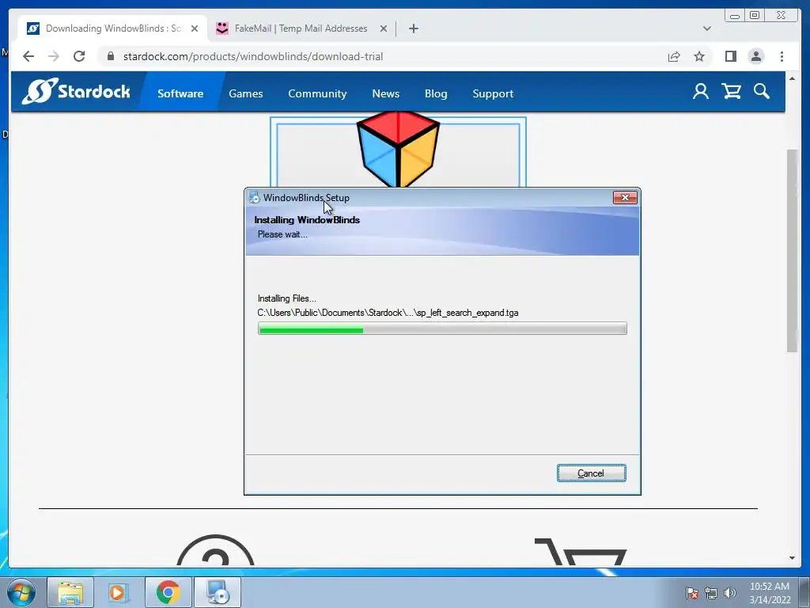Open the Software menu on Stardock

point(180,93)
